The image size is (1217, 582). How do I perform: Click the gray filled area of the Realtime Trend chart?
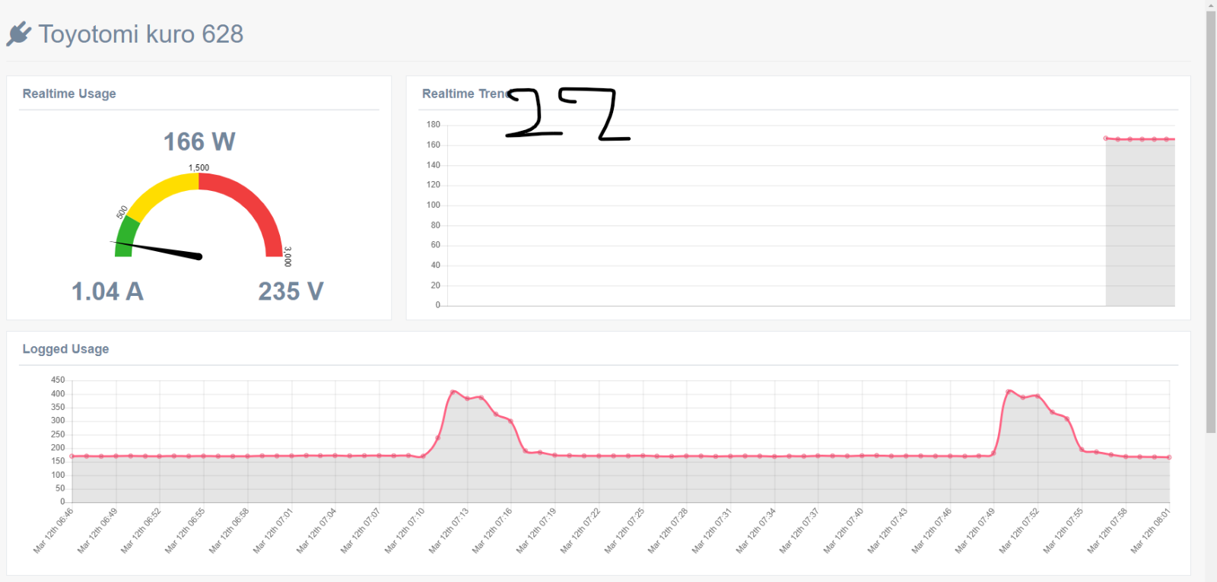1140,224
